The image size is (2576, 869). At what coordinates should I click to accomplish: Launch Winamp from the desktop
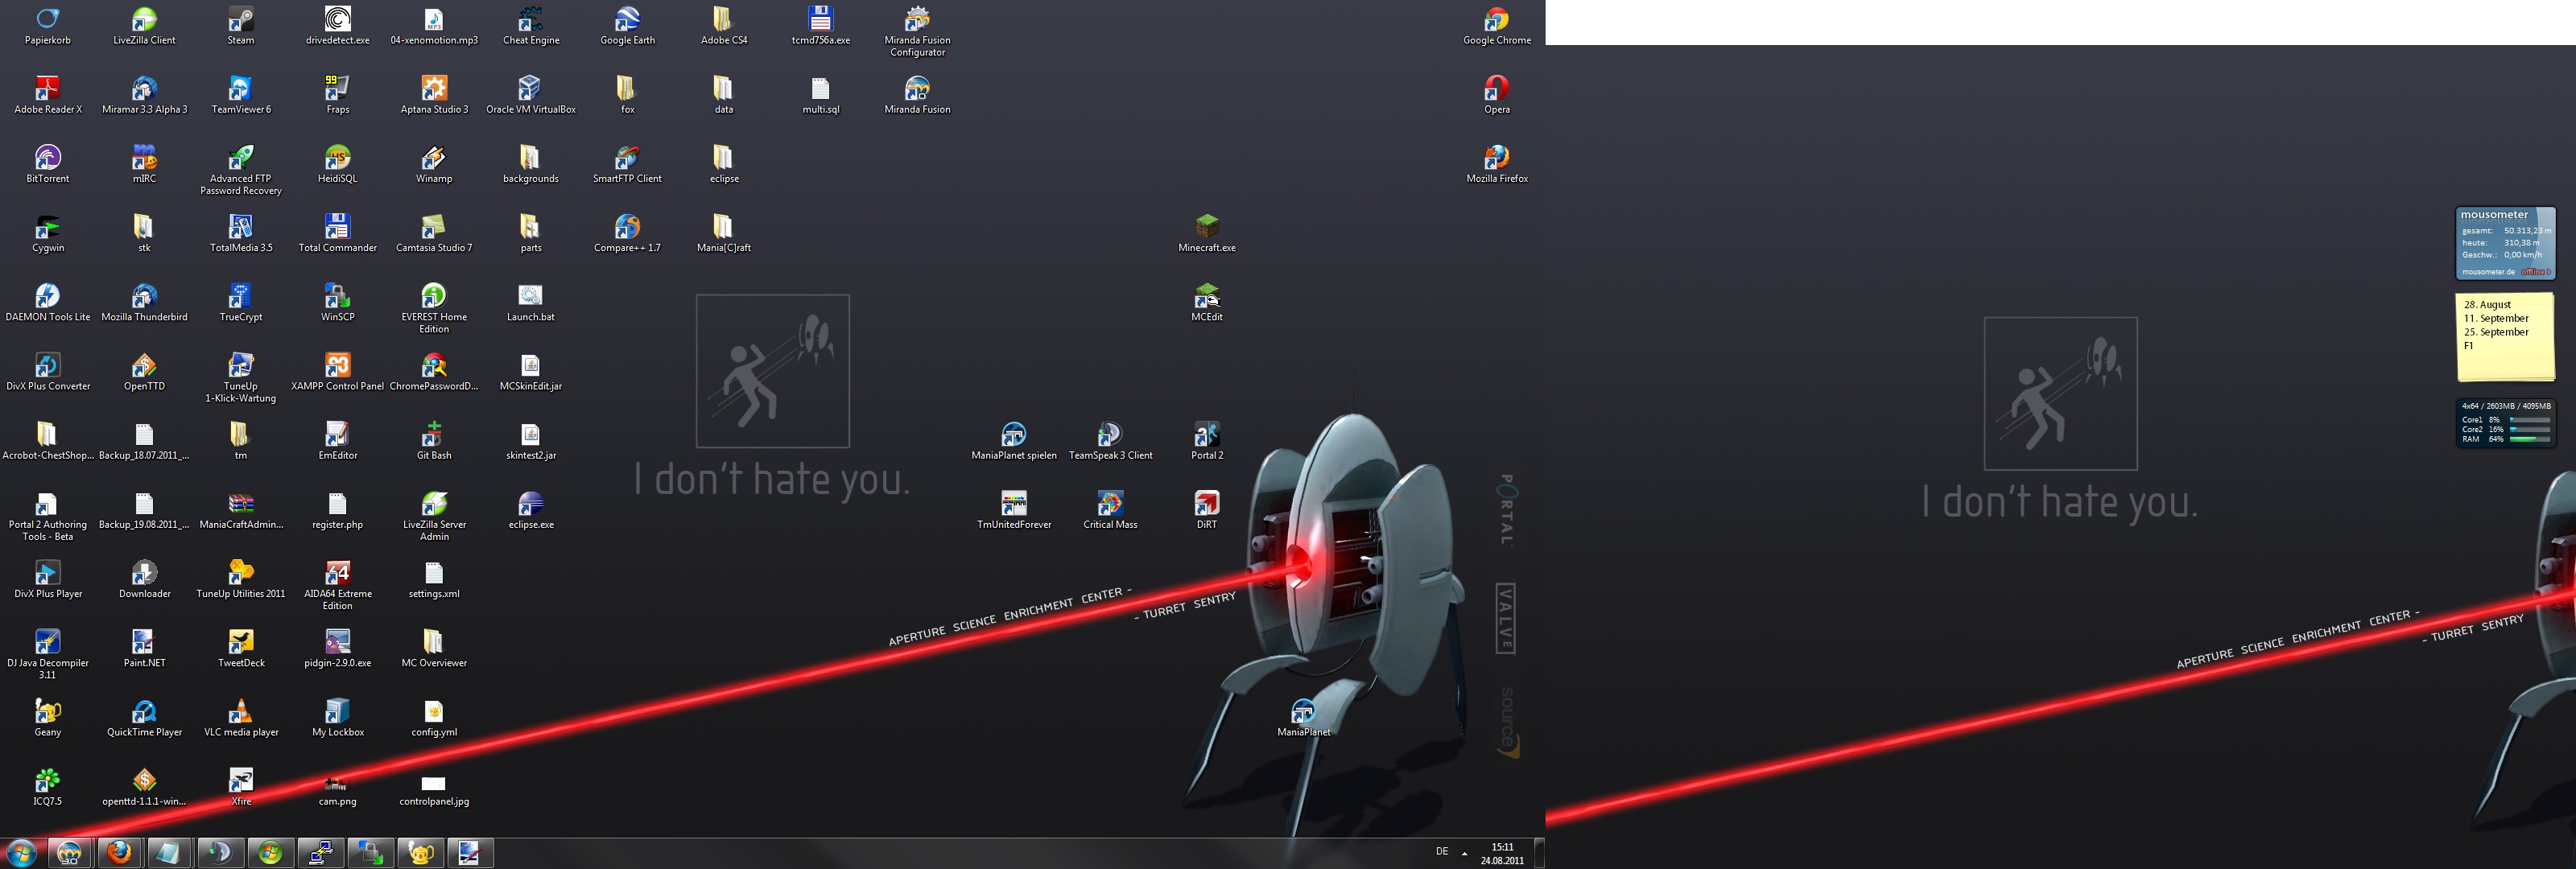(x=434, y=163)
